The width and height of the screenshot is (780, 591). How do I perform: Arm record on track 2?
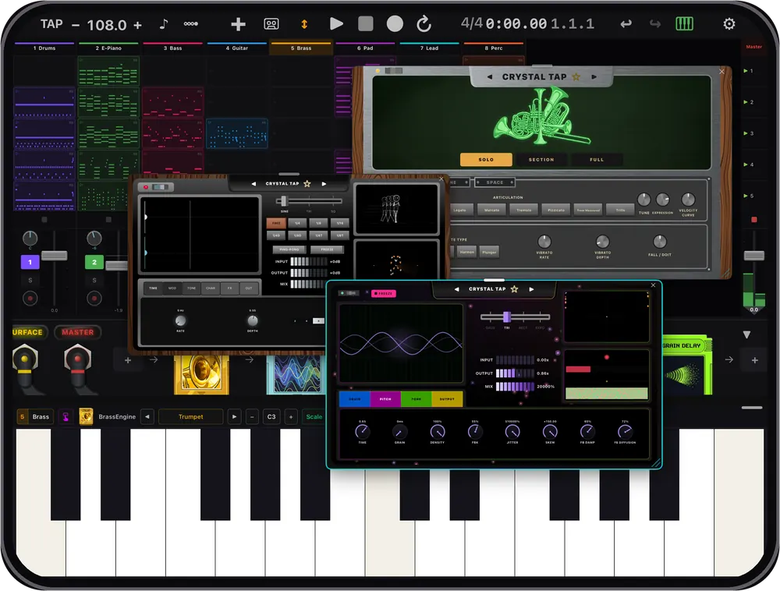tap(94, 299)
